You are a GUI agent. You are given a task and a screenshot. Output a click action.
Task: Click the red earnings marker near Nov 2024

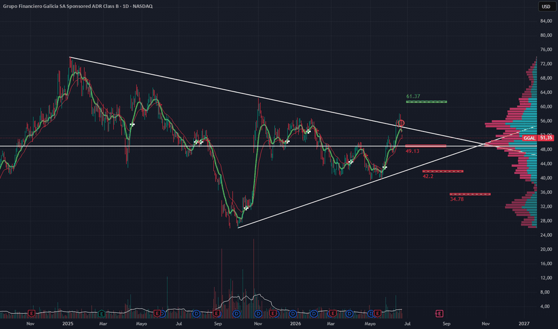32,313
